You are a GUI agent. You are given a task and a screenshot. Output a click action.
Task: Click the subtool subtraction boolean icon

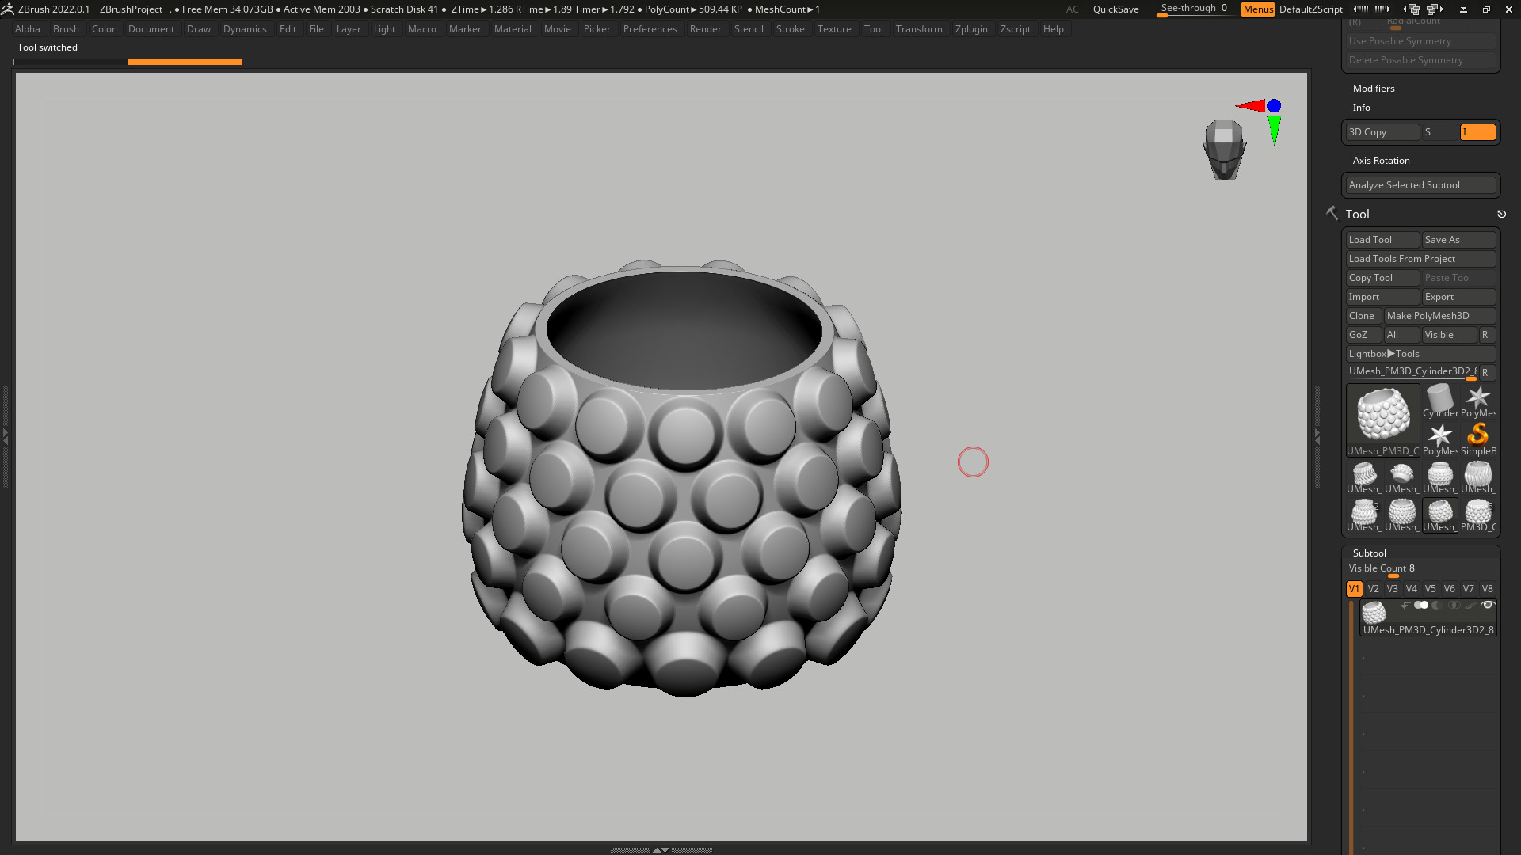click(x=1438, y=605)
